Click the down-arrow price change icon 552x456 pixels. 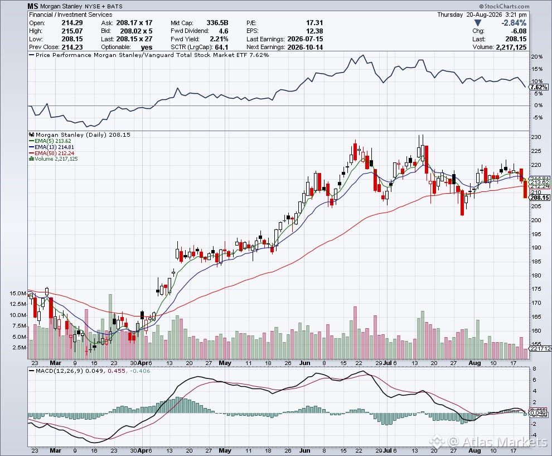pos(477,23)
